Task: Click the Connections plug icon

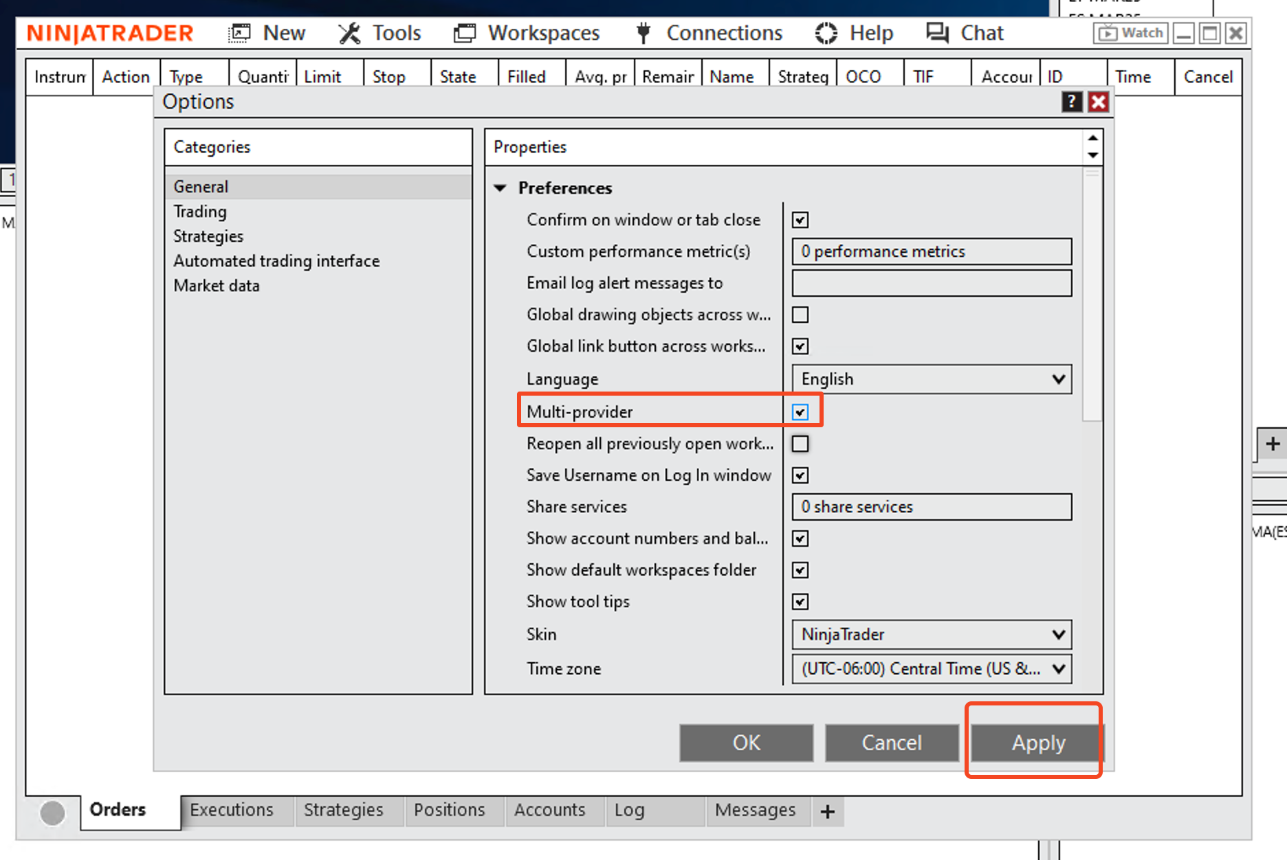Action: 643,33
